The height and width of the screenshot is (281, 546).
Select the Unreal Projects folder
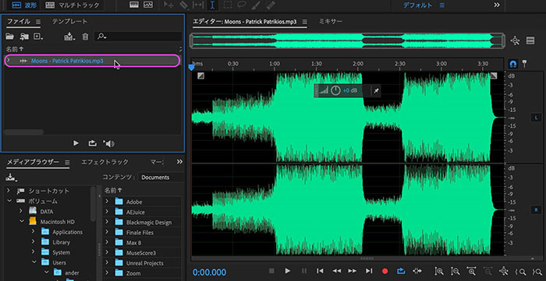point(144,263)
